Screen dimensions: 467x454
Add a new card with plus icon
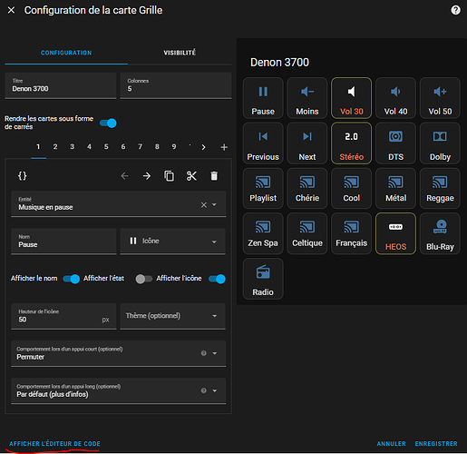tap(224, 147)
